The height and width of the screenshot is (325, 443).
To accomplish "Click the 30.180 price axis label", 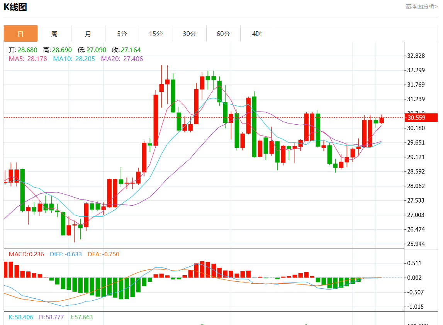I will (x=416, y=128).
